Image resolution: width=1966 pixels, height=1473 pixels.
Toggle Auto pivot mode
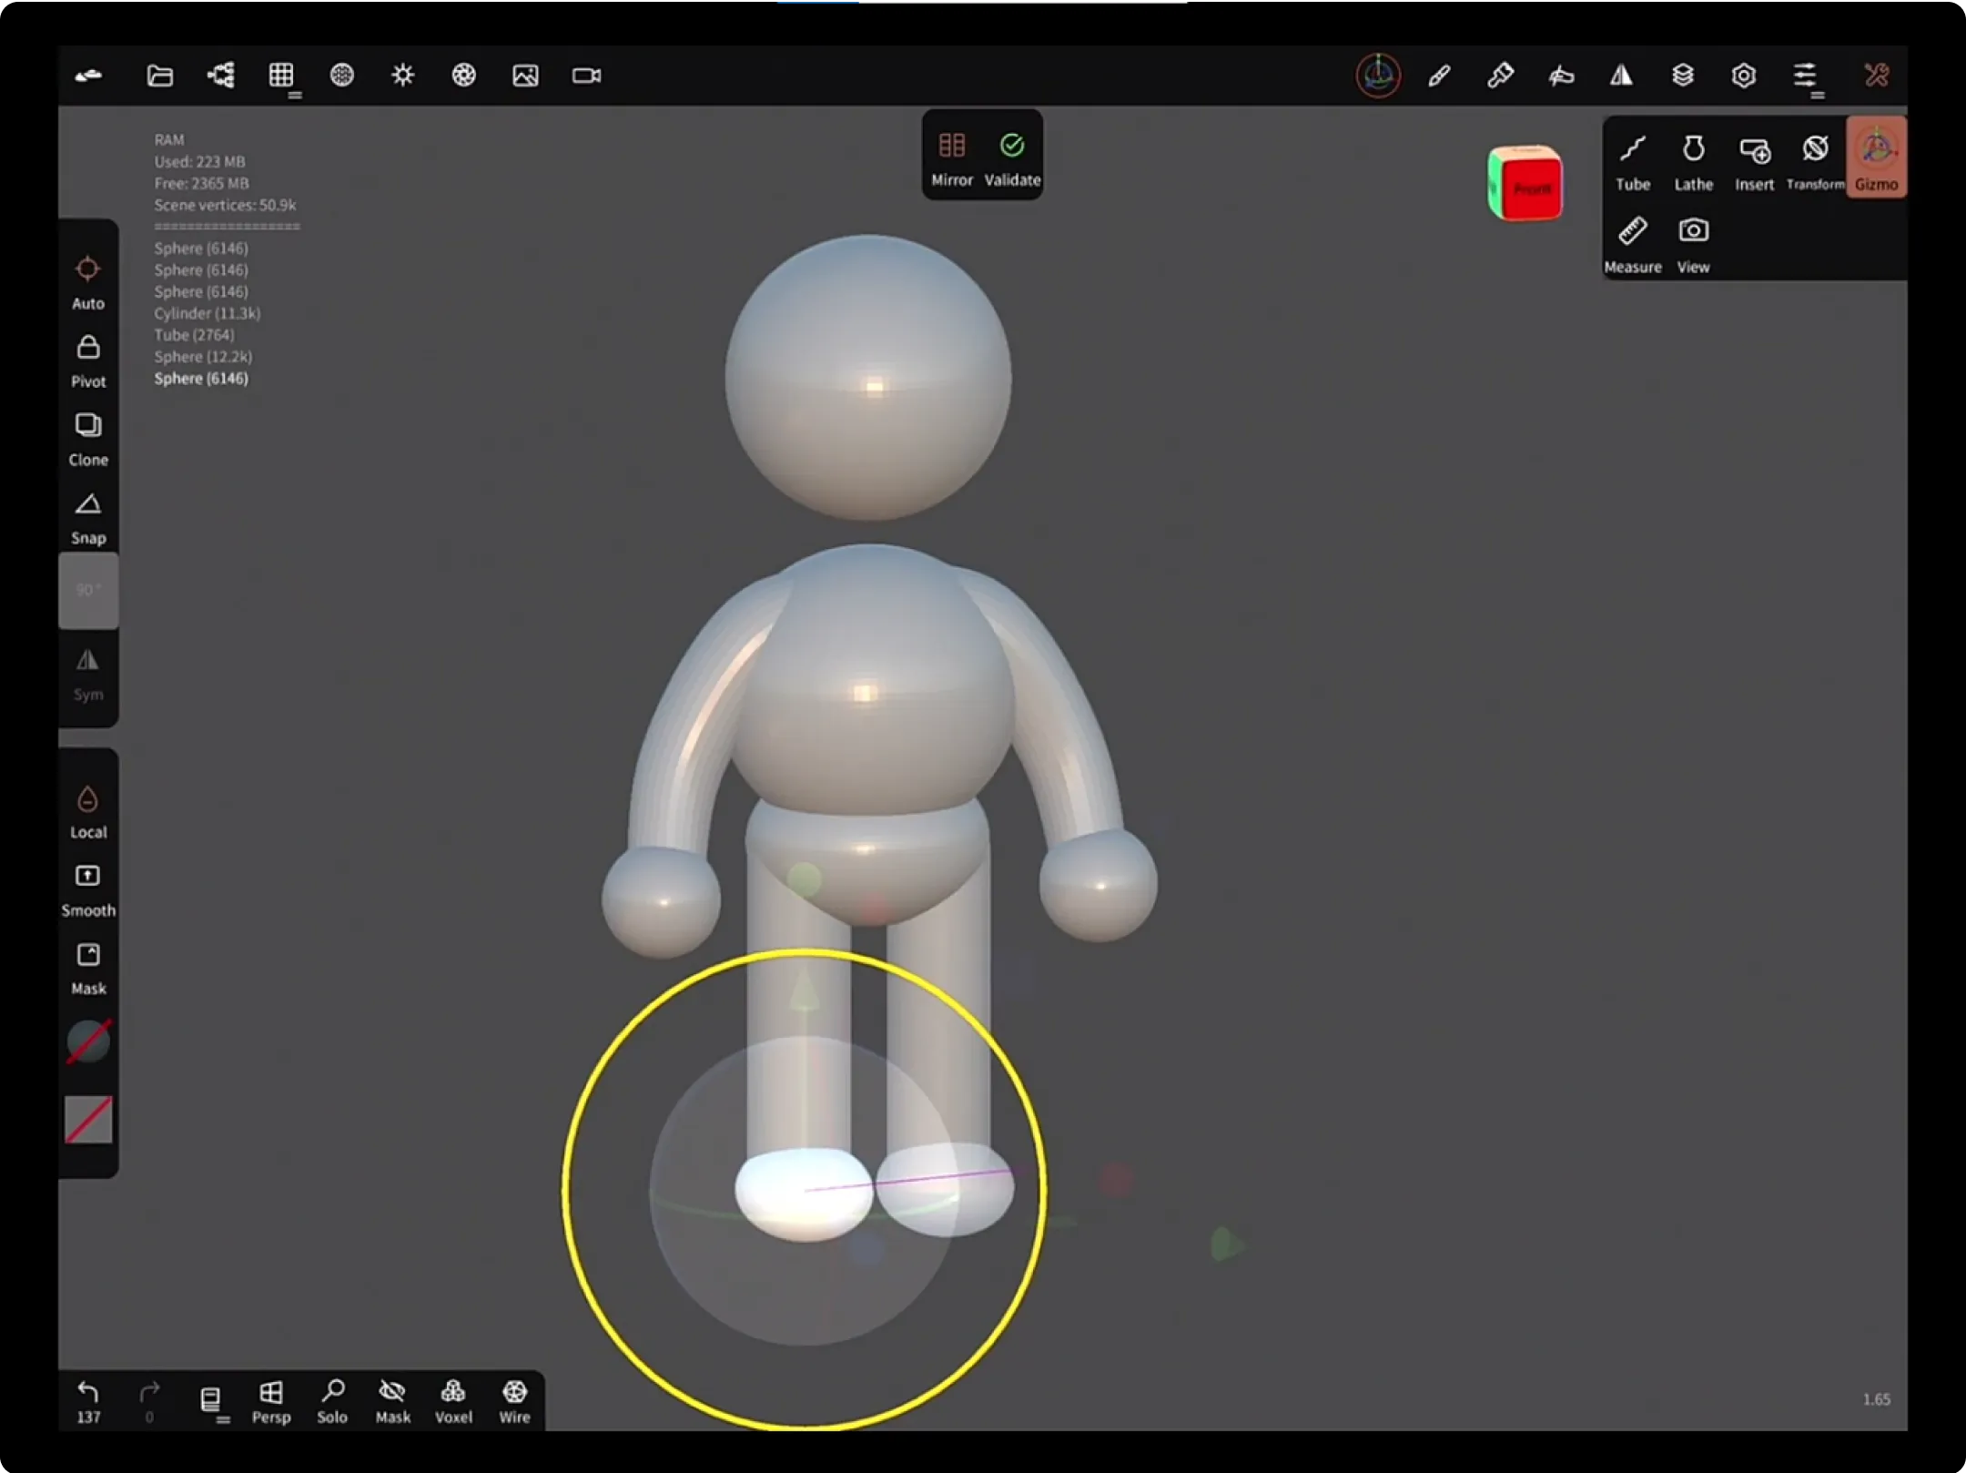click(x=88, y=283)
